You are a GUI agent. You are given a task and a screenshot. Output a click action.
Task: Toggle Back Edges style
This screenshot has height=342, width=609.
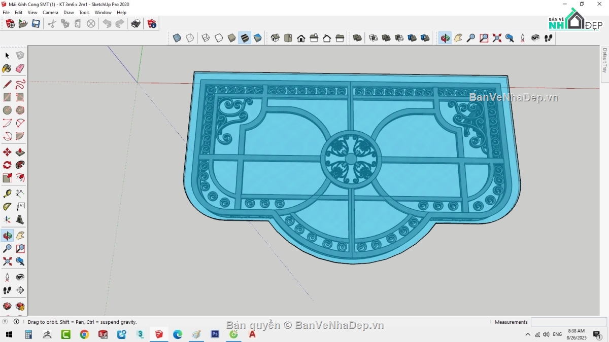coord(190,38)
